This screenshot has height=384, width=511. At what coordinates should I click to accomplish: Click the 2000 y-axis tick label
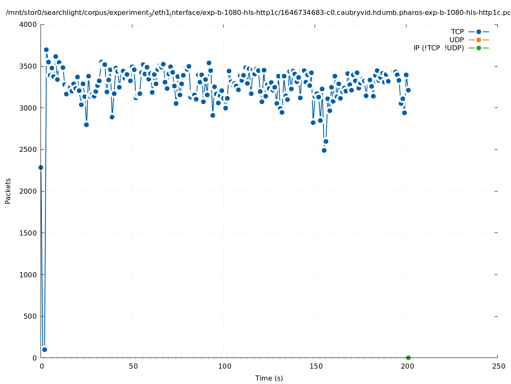pos(28,191)
